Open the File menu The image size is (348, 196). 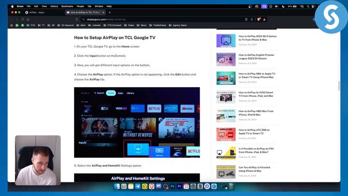click(x=29, y=7)
